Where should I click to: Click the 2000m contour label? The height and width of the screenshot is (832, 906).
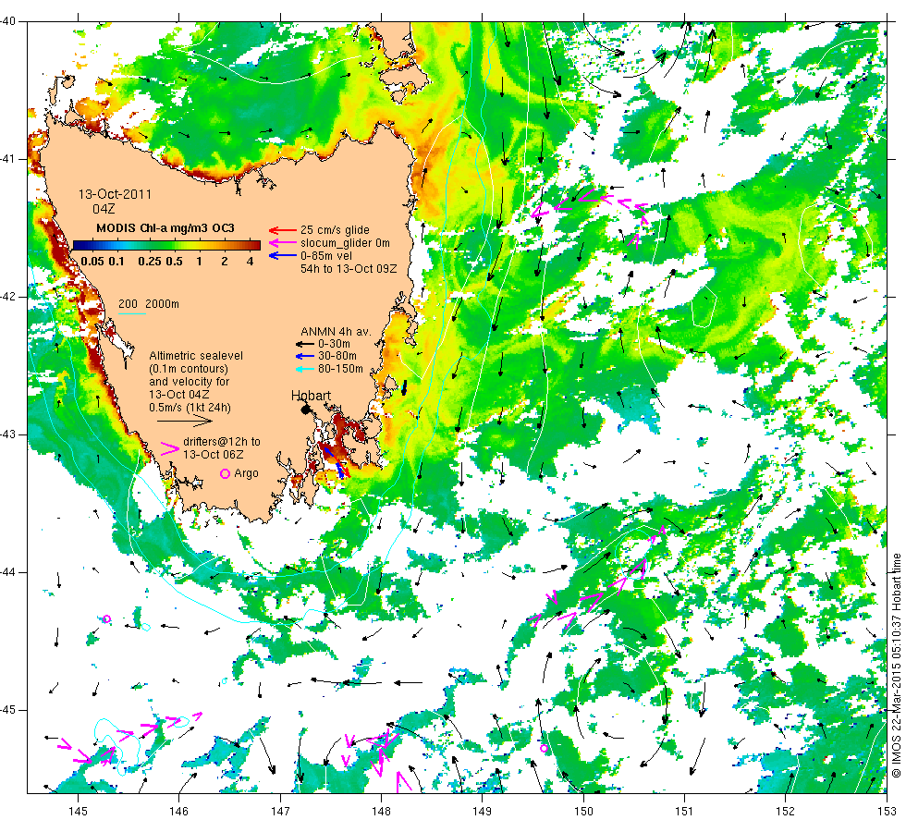coord(162,304)
